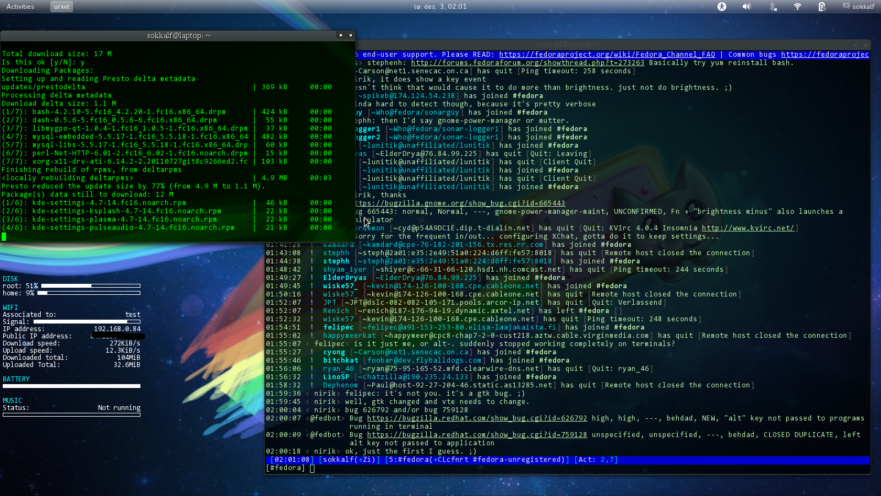Click the timestamp [02:01:08] in the status bar
This screenshot has height=496, width=881.
[292, 460]
